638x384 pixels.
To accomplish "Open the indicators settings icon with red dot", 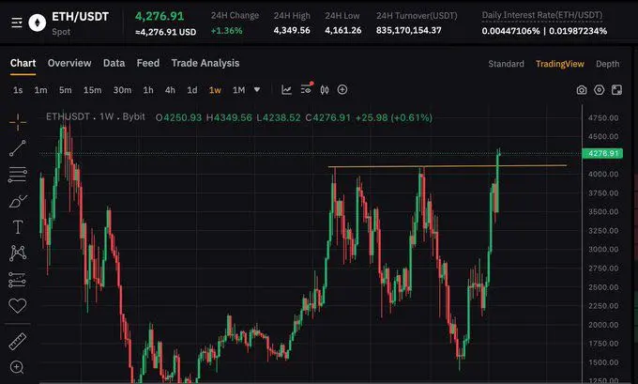I will [307, 89].
